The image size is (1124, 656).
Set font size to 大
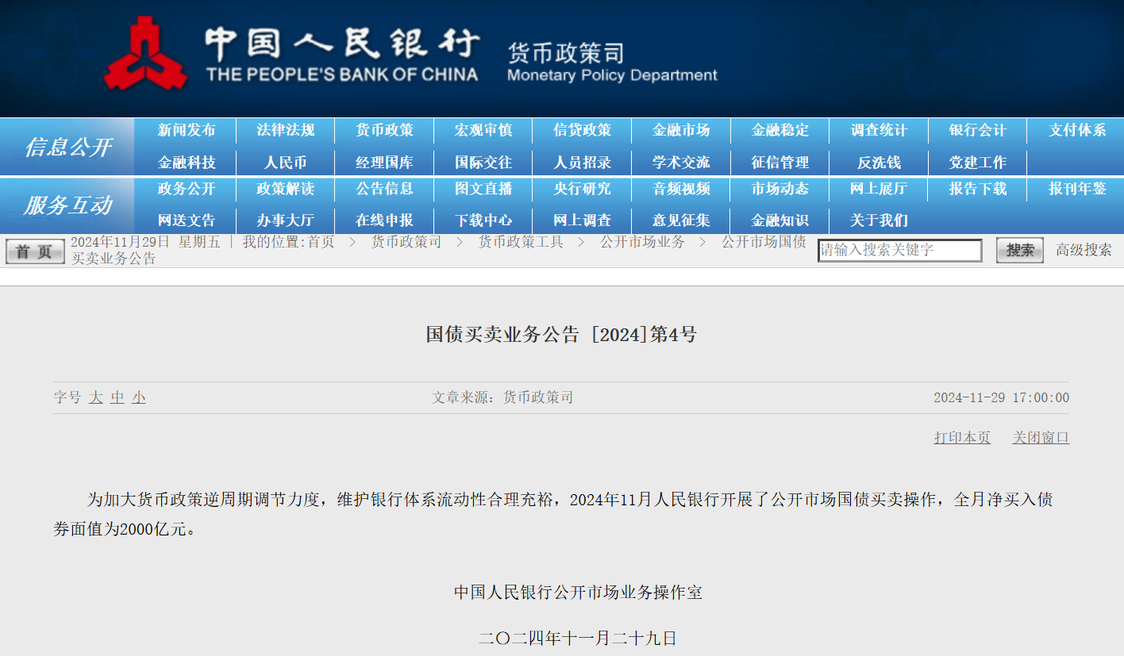[x=96, y=397]
